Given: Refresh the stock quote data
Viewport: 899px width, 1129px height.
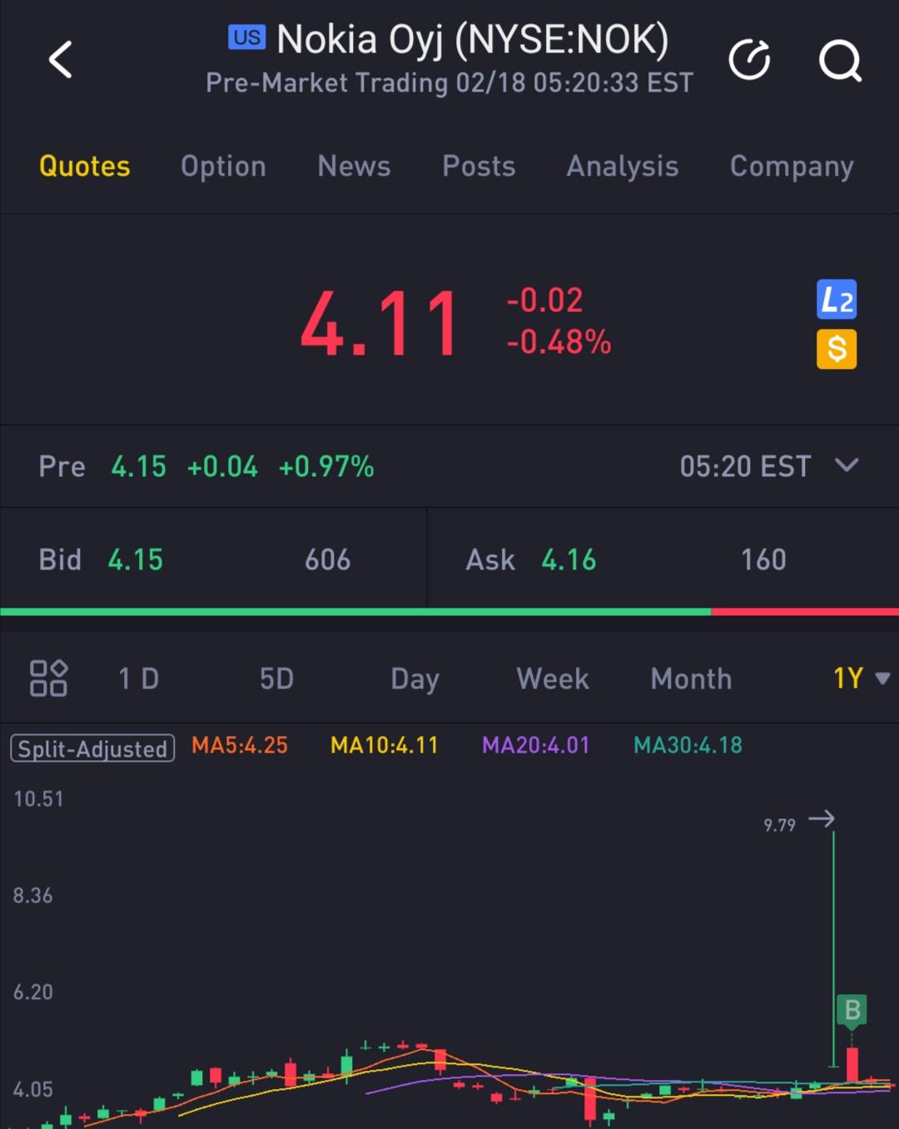Looking at the screenshot, I should pyautogui.click(x=749, y=59).
